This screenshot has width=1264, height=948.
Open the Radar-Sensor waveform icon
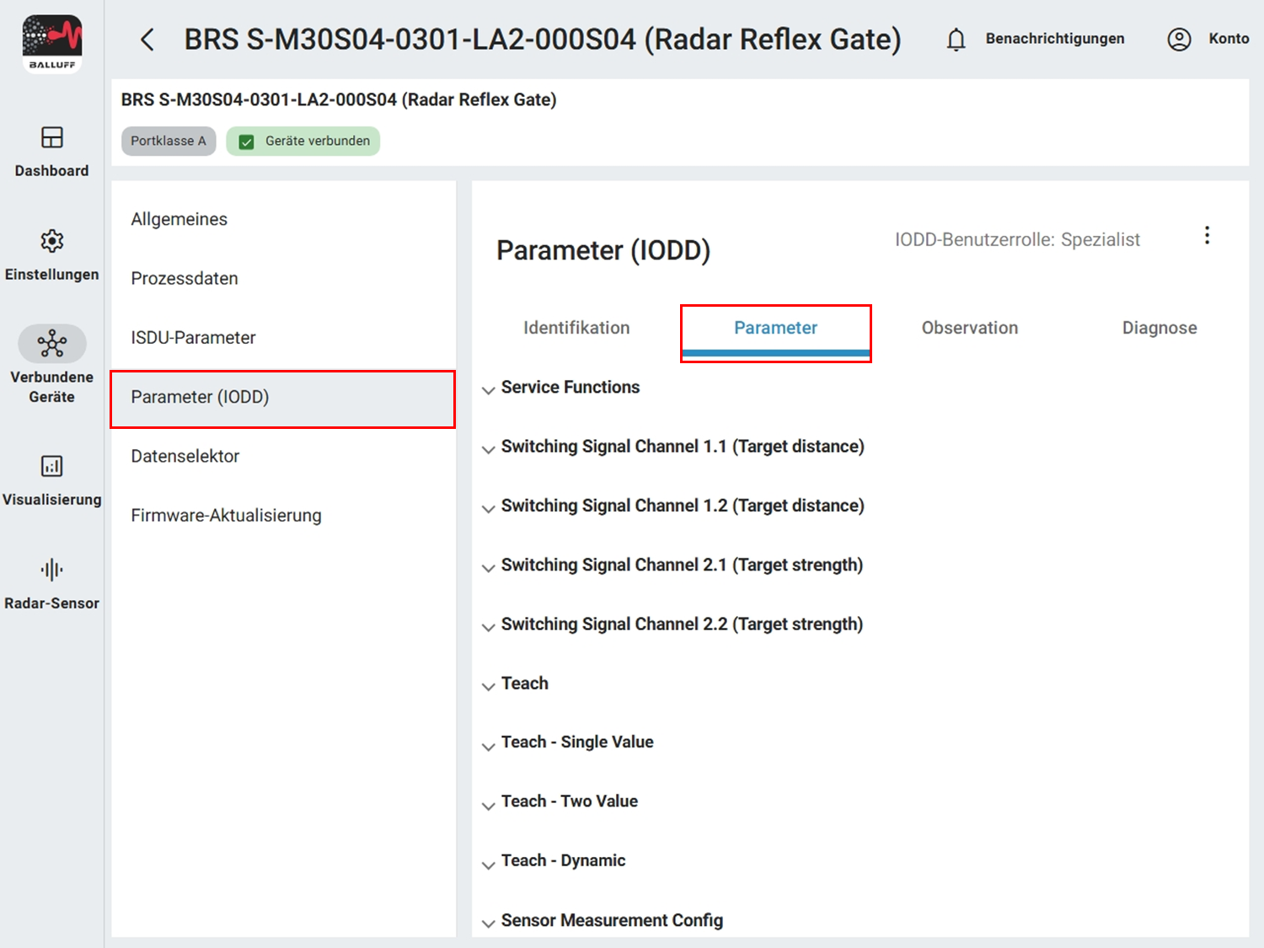tap(52, 570)
